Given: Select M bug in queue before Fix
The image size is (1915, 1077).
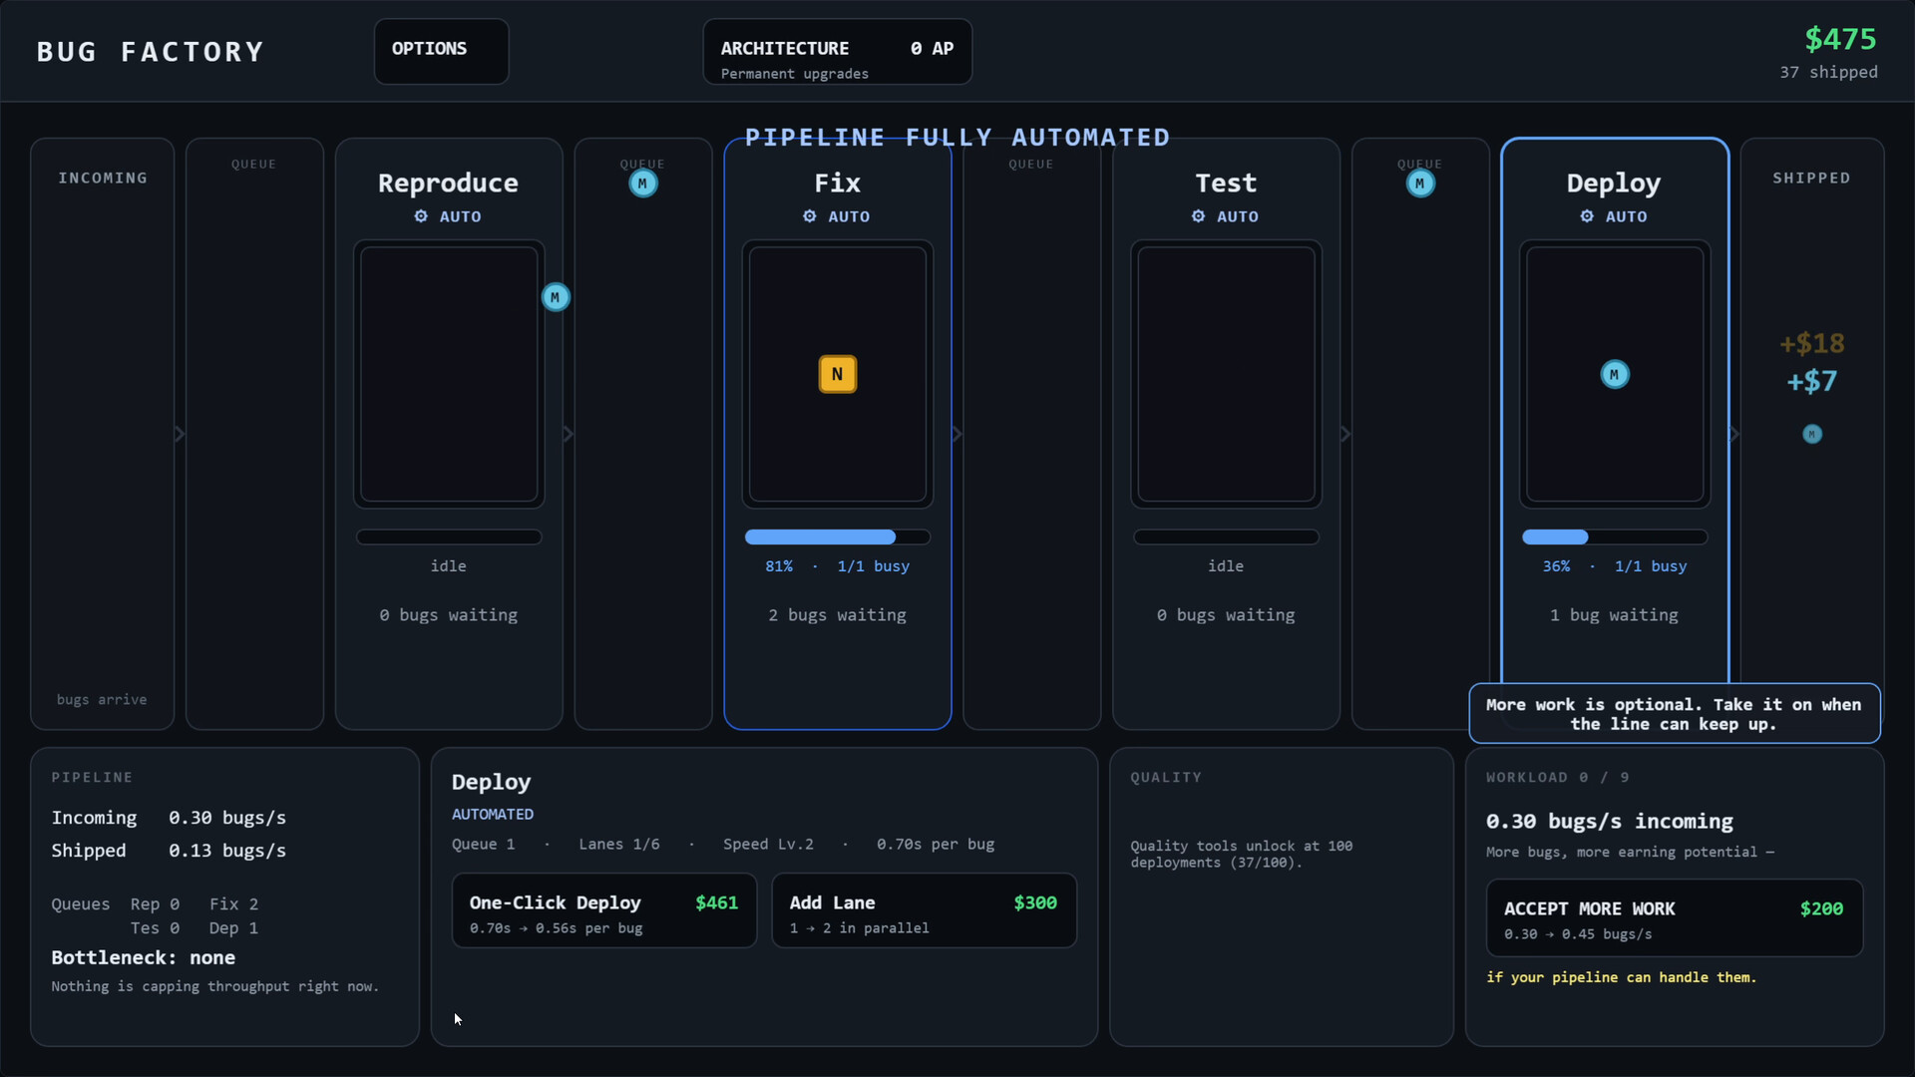Looking at the screenshot, I should coord(642,183).
